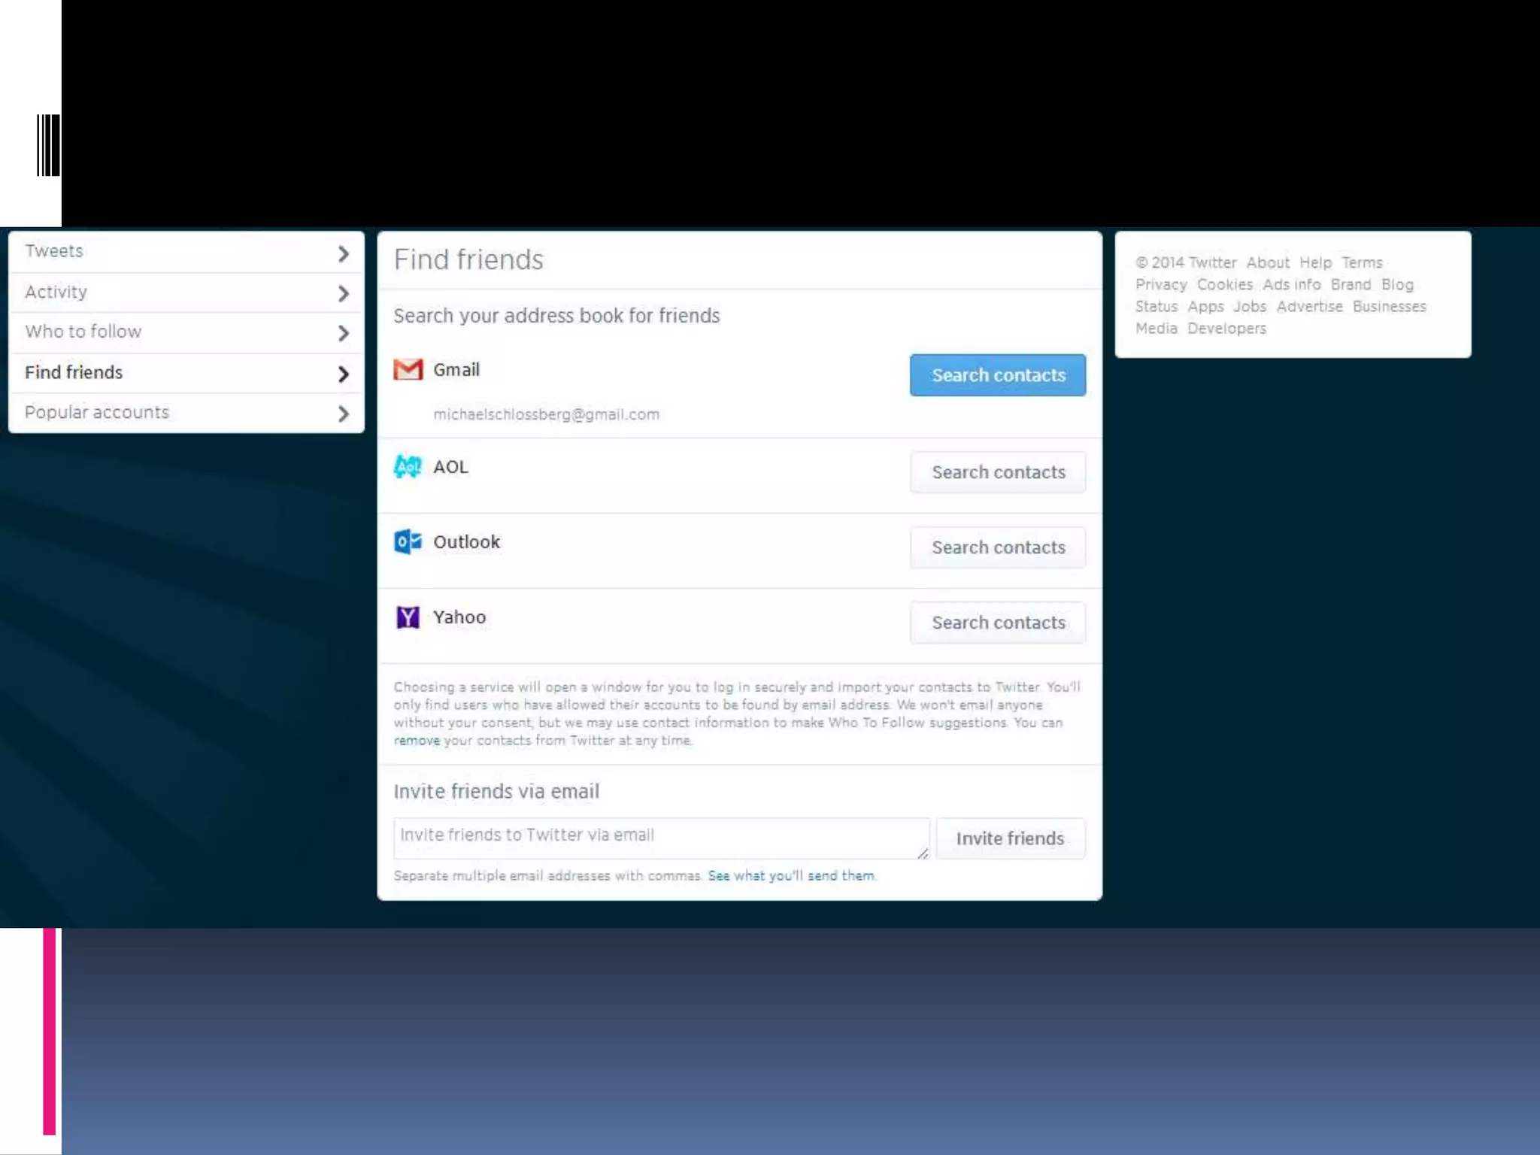Click the purple Yahoo icon
The width and height of the screenshot is (1540, 1155).
coord(408,617)
